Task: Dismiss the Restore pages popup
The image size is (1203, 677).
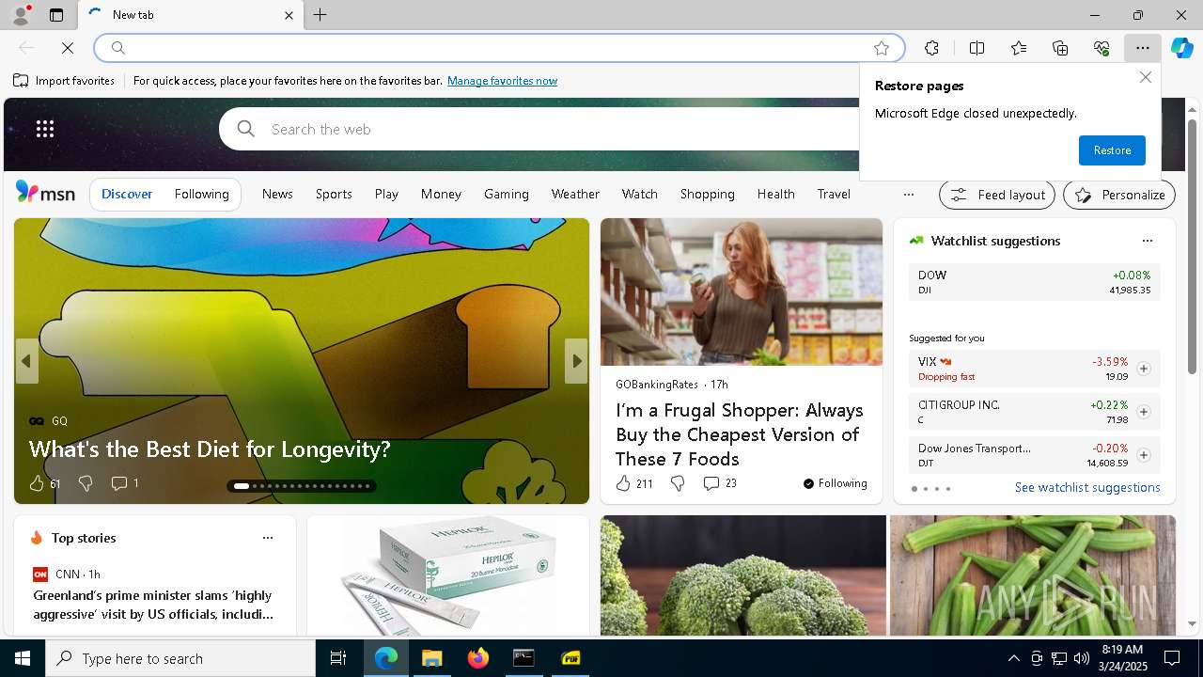Action: (x=1145, y=77)
